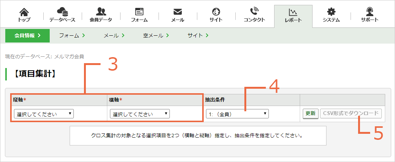The width and height of the screenshot is (395, 162).
Task: Switch to the サイト report sub-tab
Action: click(x=198, y=35)
